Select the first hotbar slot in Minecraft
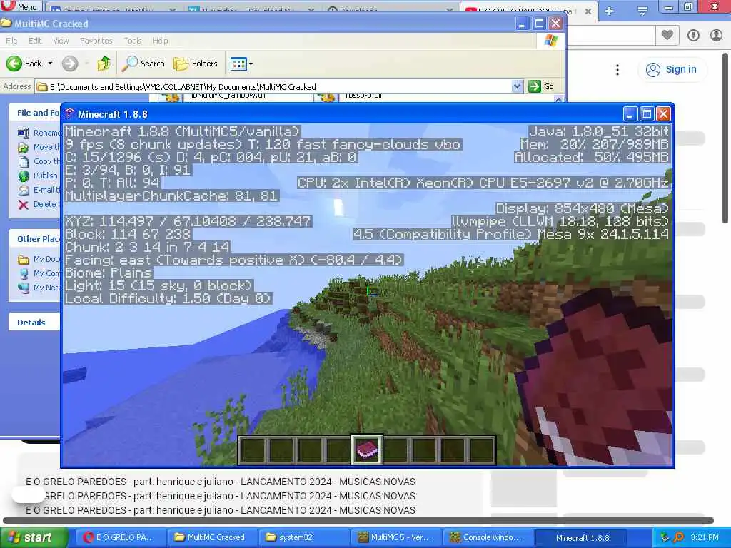 click(253, 451)
